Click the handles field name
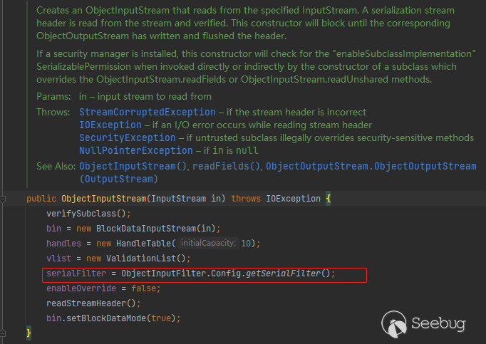Viewport: 486px width, 344px height. click(x=63, y=244)
